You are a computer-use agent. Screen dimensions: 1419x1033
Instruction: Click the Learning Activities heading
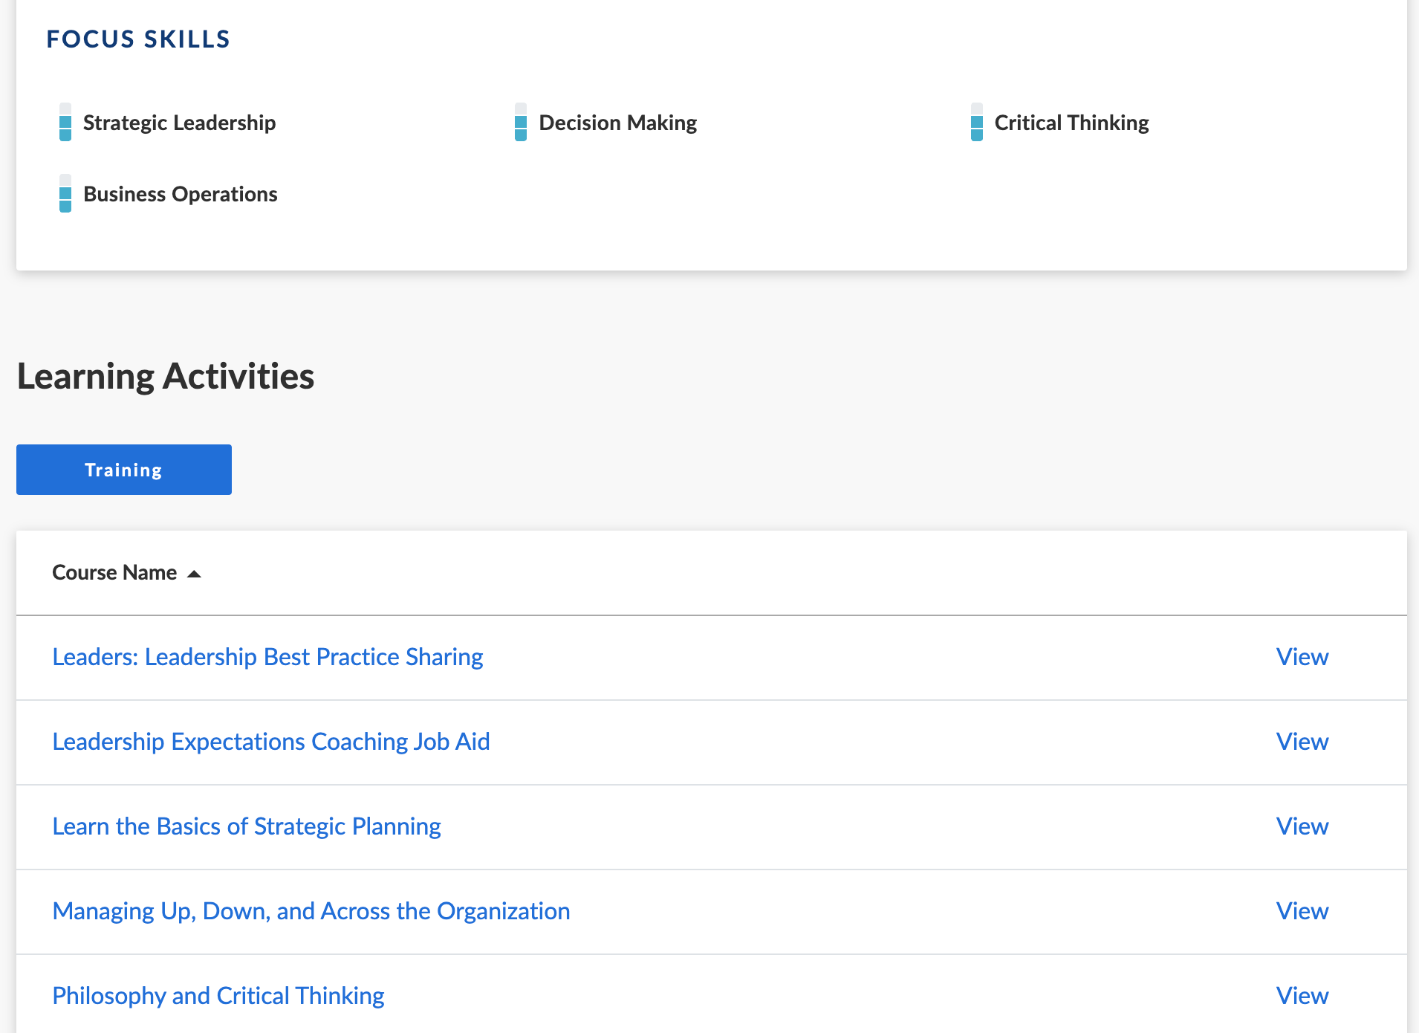coord(166,376)
